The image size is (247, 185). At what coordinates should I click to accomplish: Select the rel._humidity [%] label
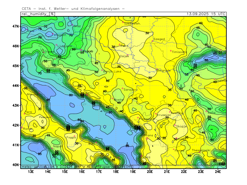38,14
